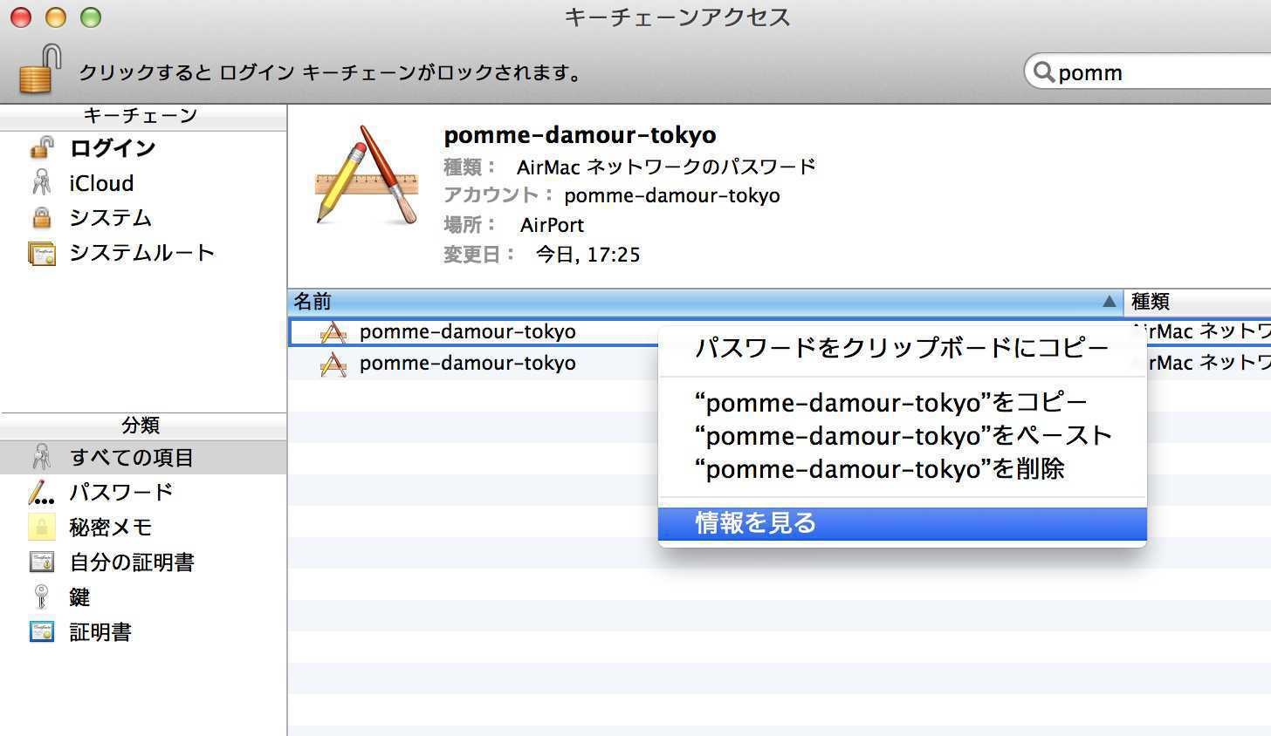Viewport: 1271px width, 736px height.
Task: Click the 証明書 certificate icon
Action: click(41, 631)
